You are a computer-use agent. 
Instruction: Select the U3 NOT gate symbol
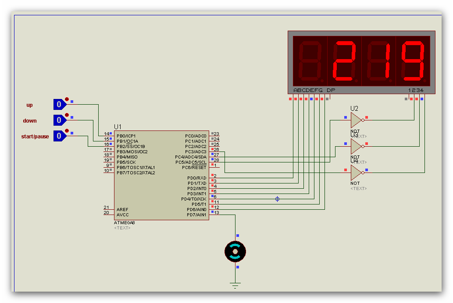(x=357, y=146)
